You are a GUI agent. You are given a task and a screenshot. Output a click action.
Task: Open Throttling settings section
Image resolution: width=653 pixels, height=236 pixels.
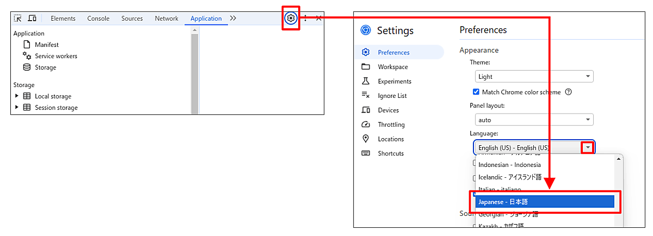[x=391, y=125]
